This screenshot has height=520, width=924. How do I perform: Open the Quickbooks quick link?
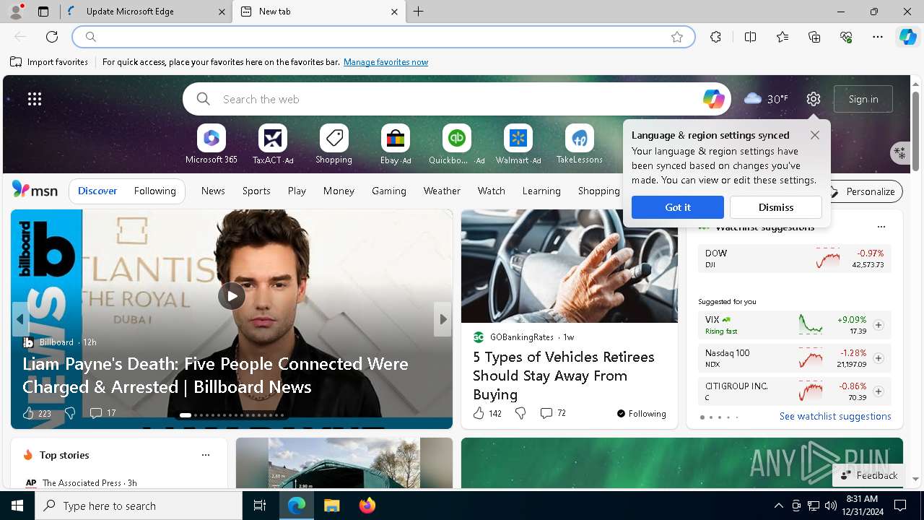coord(457,144)
